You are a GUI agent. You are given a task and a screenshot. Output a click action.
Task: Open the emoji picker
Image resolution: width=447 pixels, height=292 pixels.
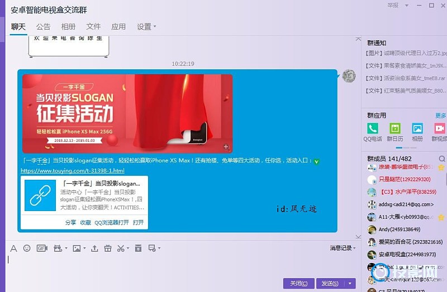27,248
